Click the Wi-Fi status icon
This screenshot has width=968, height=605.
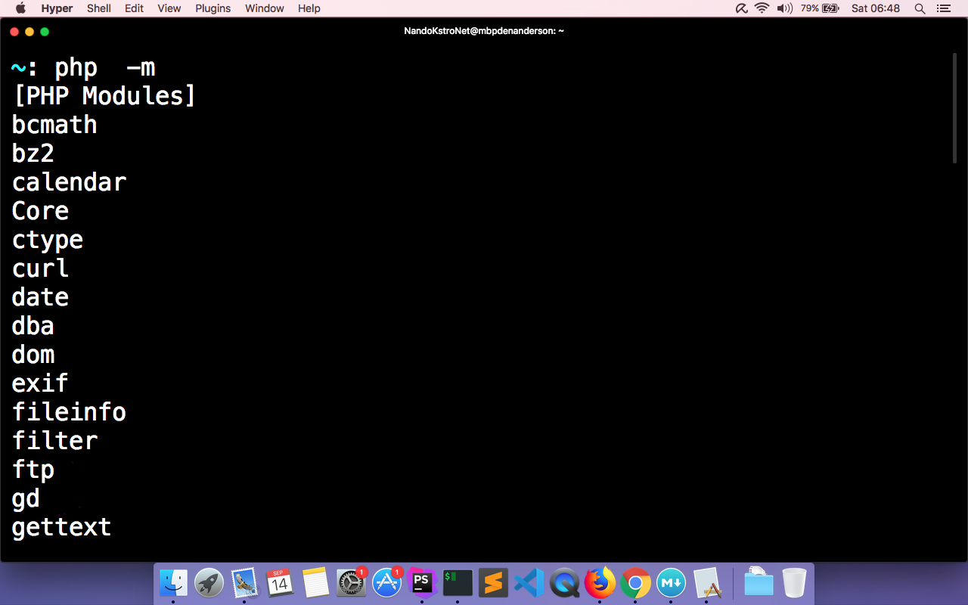coord(762,8)
